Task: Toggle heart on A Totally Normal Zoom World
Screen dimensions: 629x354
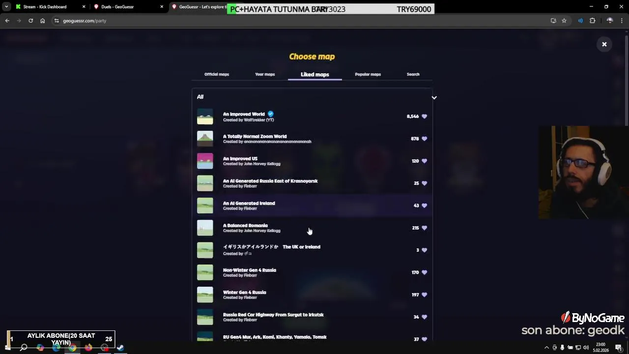Action: point(425,139)
